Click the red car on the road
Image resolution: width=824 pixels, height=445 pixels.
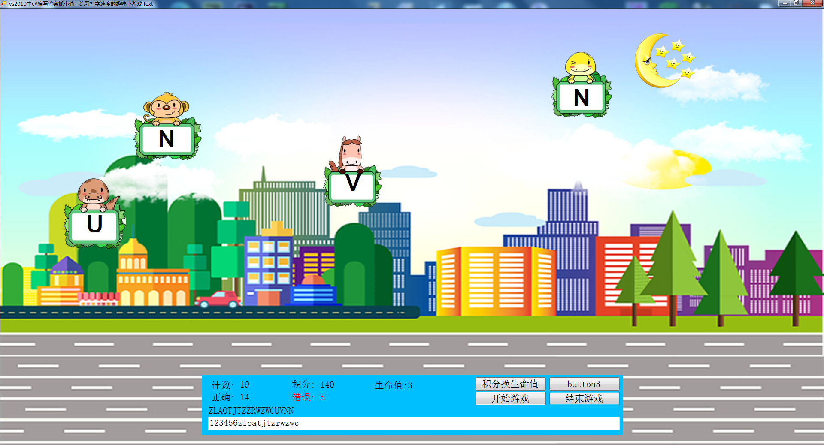(x=218, y=299)
